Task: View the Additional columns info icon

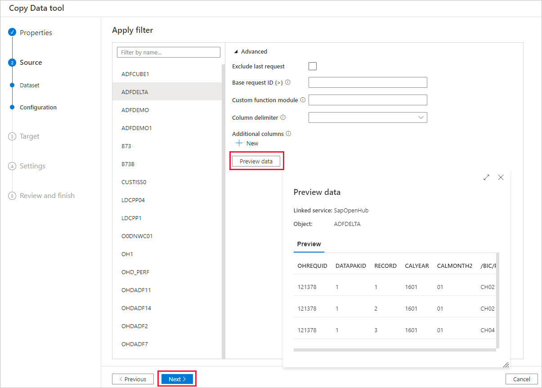Action: (289, 133)
